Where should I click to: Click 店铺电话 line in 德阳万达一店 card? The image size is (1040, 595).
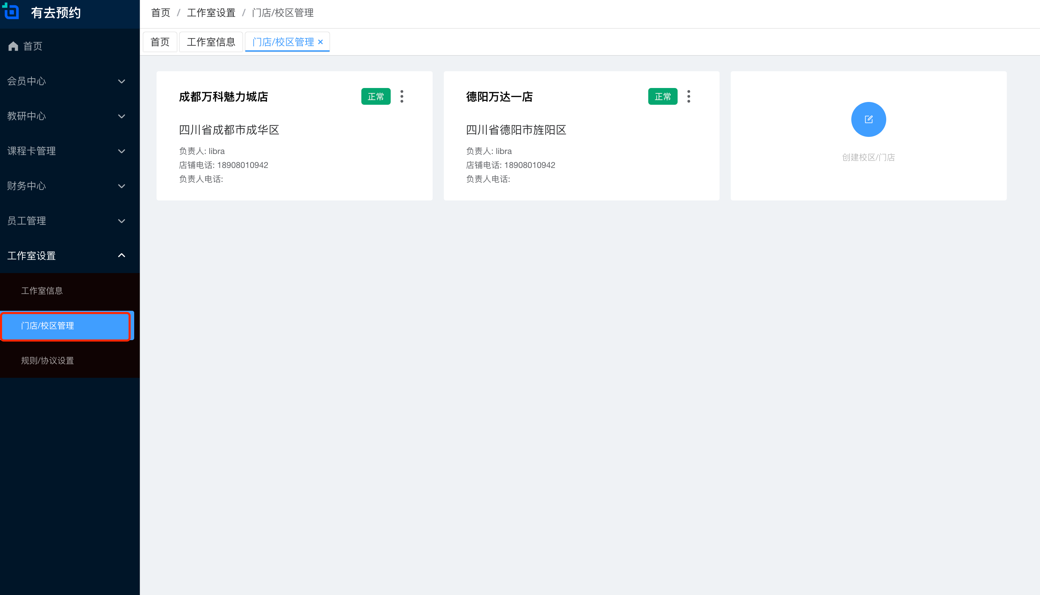(x=511, y=165)
